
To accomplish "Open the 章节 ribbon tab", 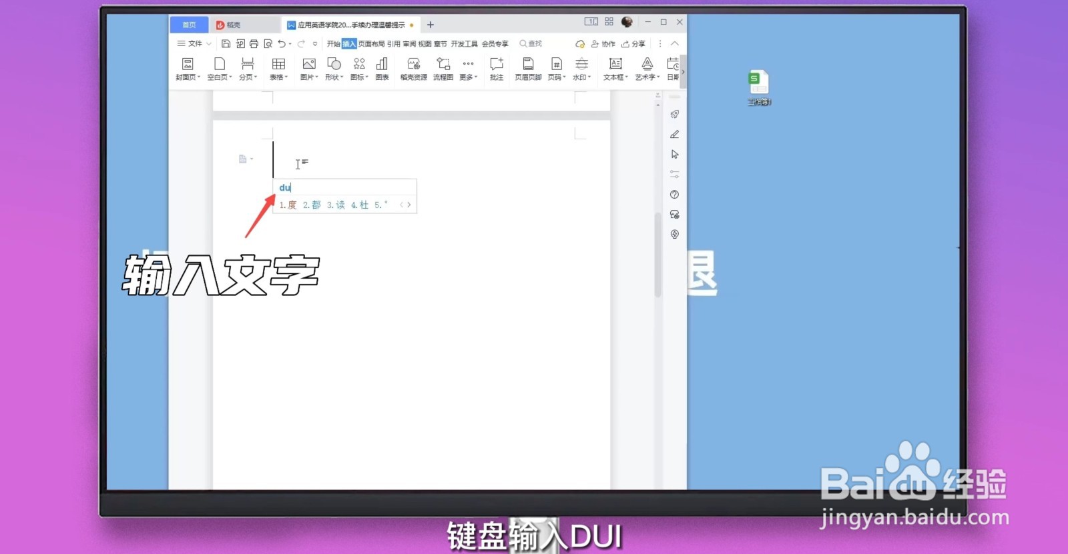I will pyautogui.click(x=440, y=43).
